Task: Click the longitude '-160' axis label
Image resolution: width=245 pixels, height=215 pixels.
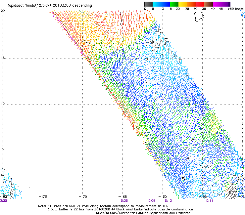Action: 163,196
